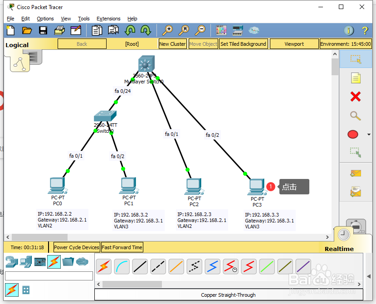Select the Multiuser Connection cloud category
376x304 pixels.
click(82, 262)
